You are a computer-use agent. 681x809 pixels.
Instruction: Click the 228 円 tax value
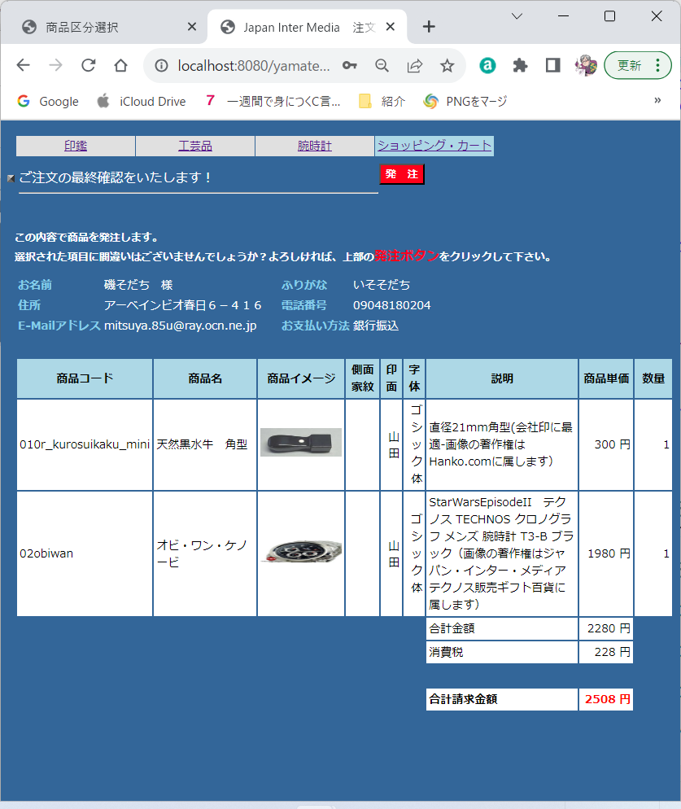pyautogui.click(x=612, y=652)
